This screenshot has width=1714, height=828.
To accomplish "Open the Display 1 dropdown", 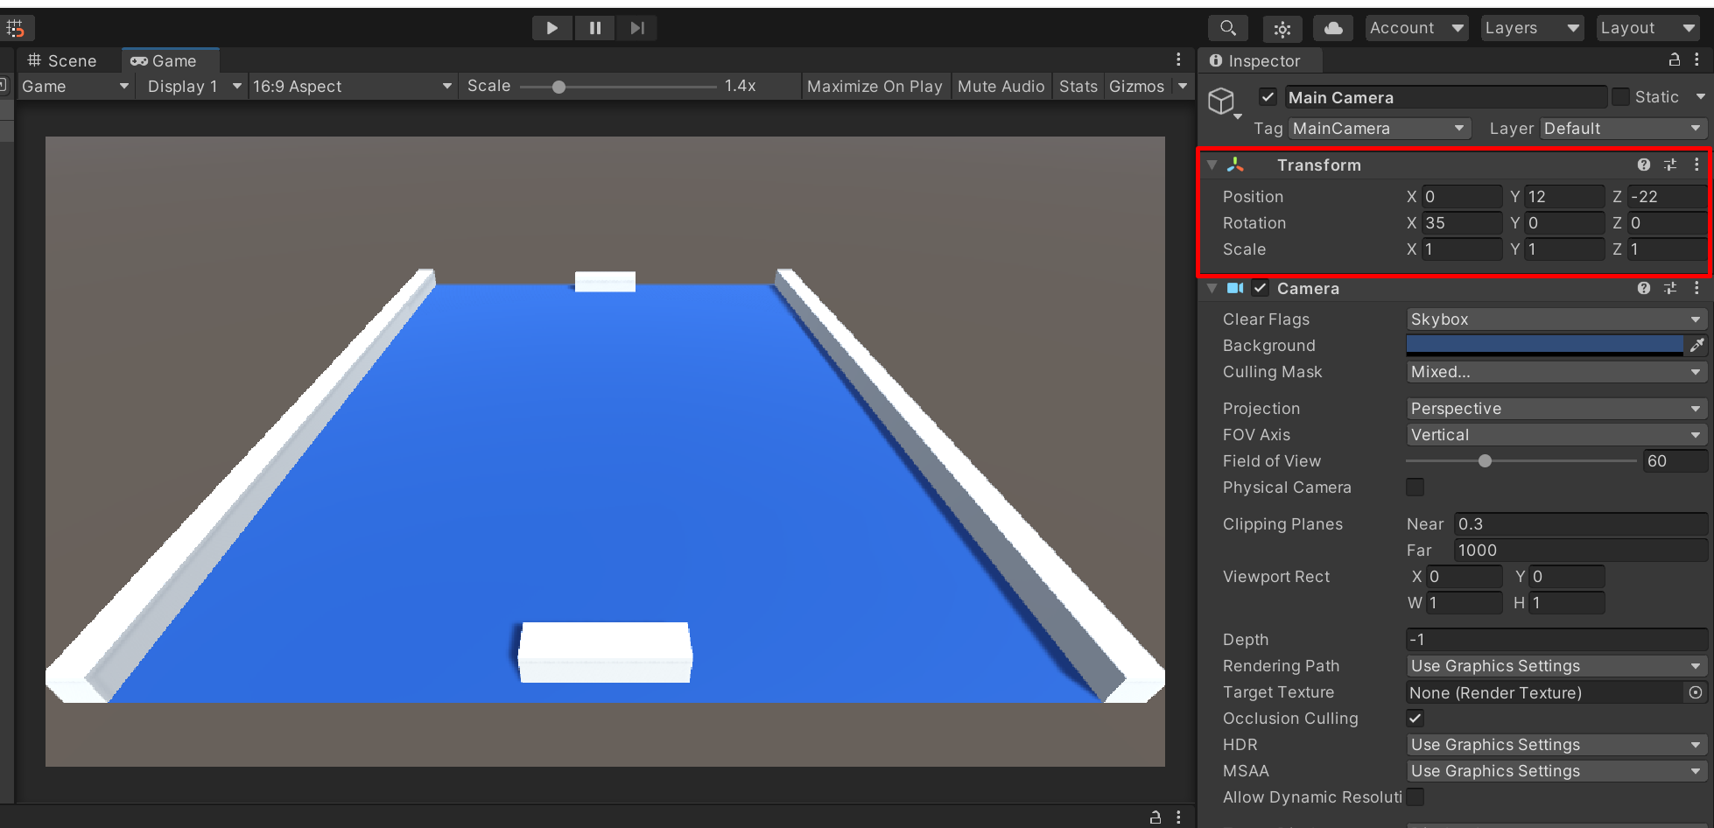I will coord(193,86).
